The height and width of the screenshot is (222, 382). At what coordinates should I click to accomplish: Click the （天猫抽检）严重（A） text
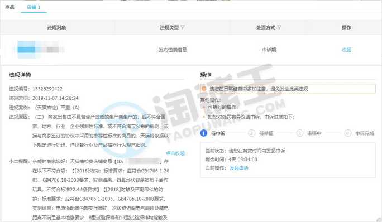[x=58, y=108]
